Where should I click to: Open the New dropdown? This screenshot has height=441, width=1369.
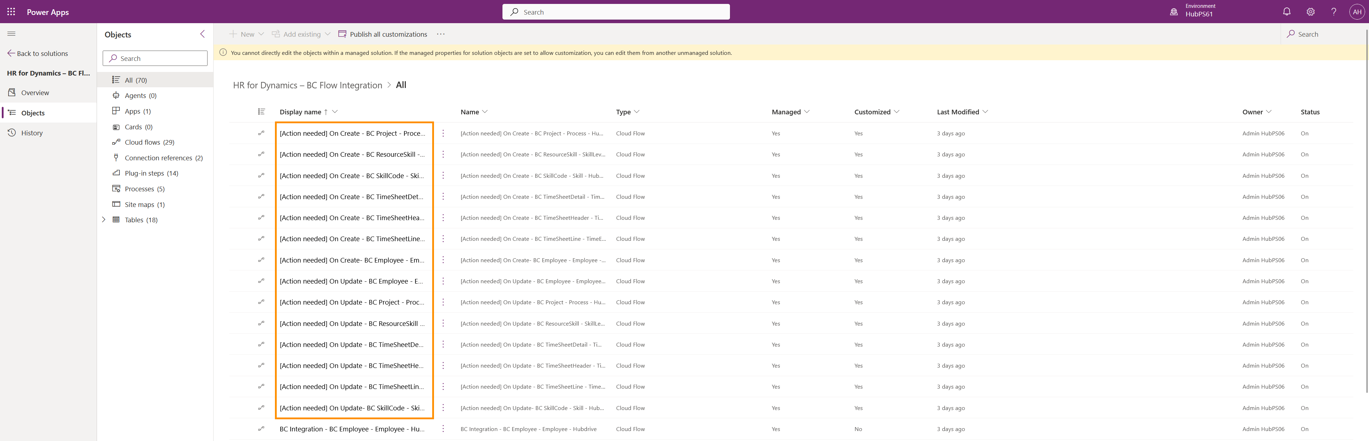[246, 34]
